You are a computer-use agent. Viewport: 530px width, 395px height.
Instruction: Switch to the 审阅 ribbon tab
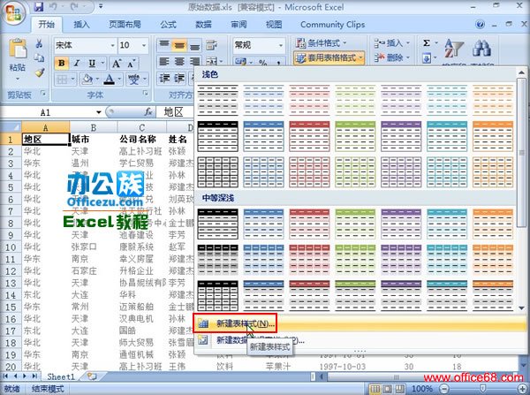pyautogui.click(x=238, y=25)
